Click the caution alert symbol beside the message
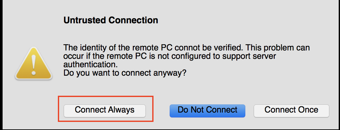The height and width of the screenshot is (130, 340). (x=33, y=63)
